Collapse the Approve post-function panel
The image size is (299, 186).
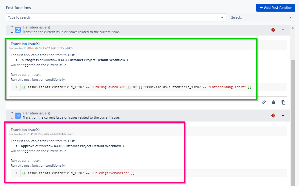tap(283, 116)
